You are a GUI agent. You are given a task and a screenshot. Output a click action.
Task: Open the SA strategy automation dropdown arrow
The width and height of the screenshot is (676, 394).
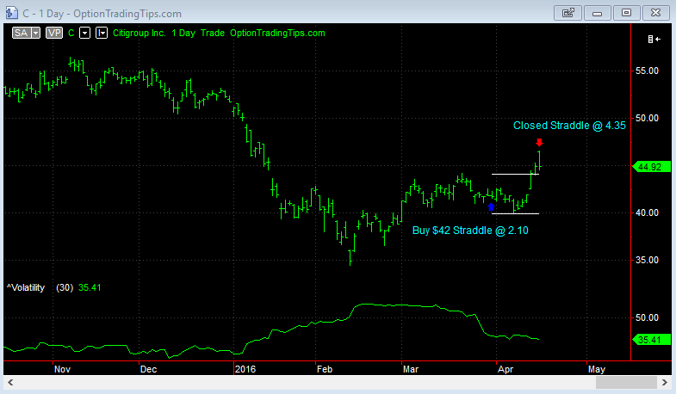tap(36, 33)
